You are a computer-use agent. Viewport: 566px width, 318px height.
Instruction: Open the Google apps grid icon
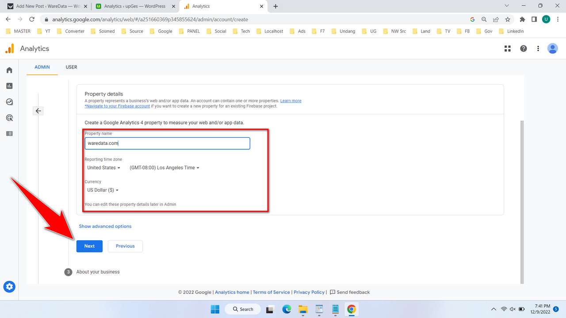click(507, 49)
